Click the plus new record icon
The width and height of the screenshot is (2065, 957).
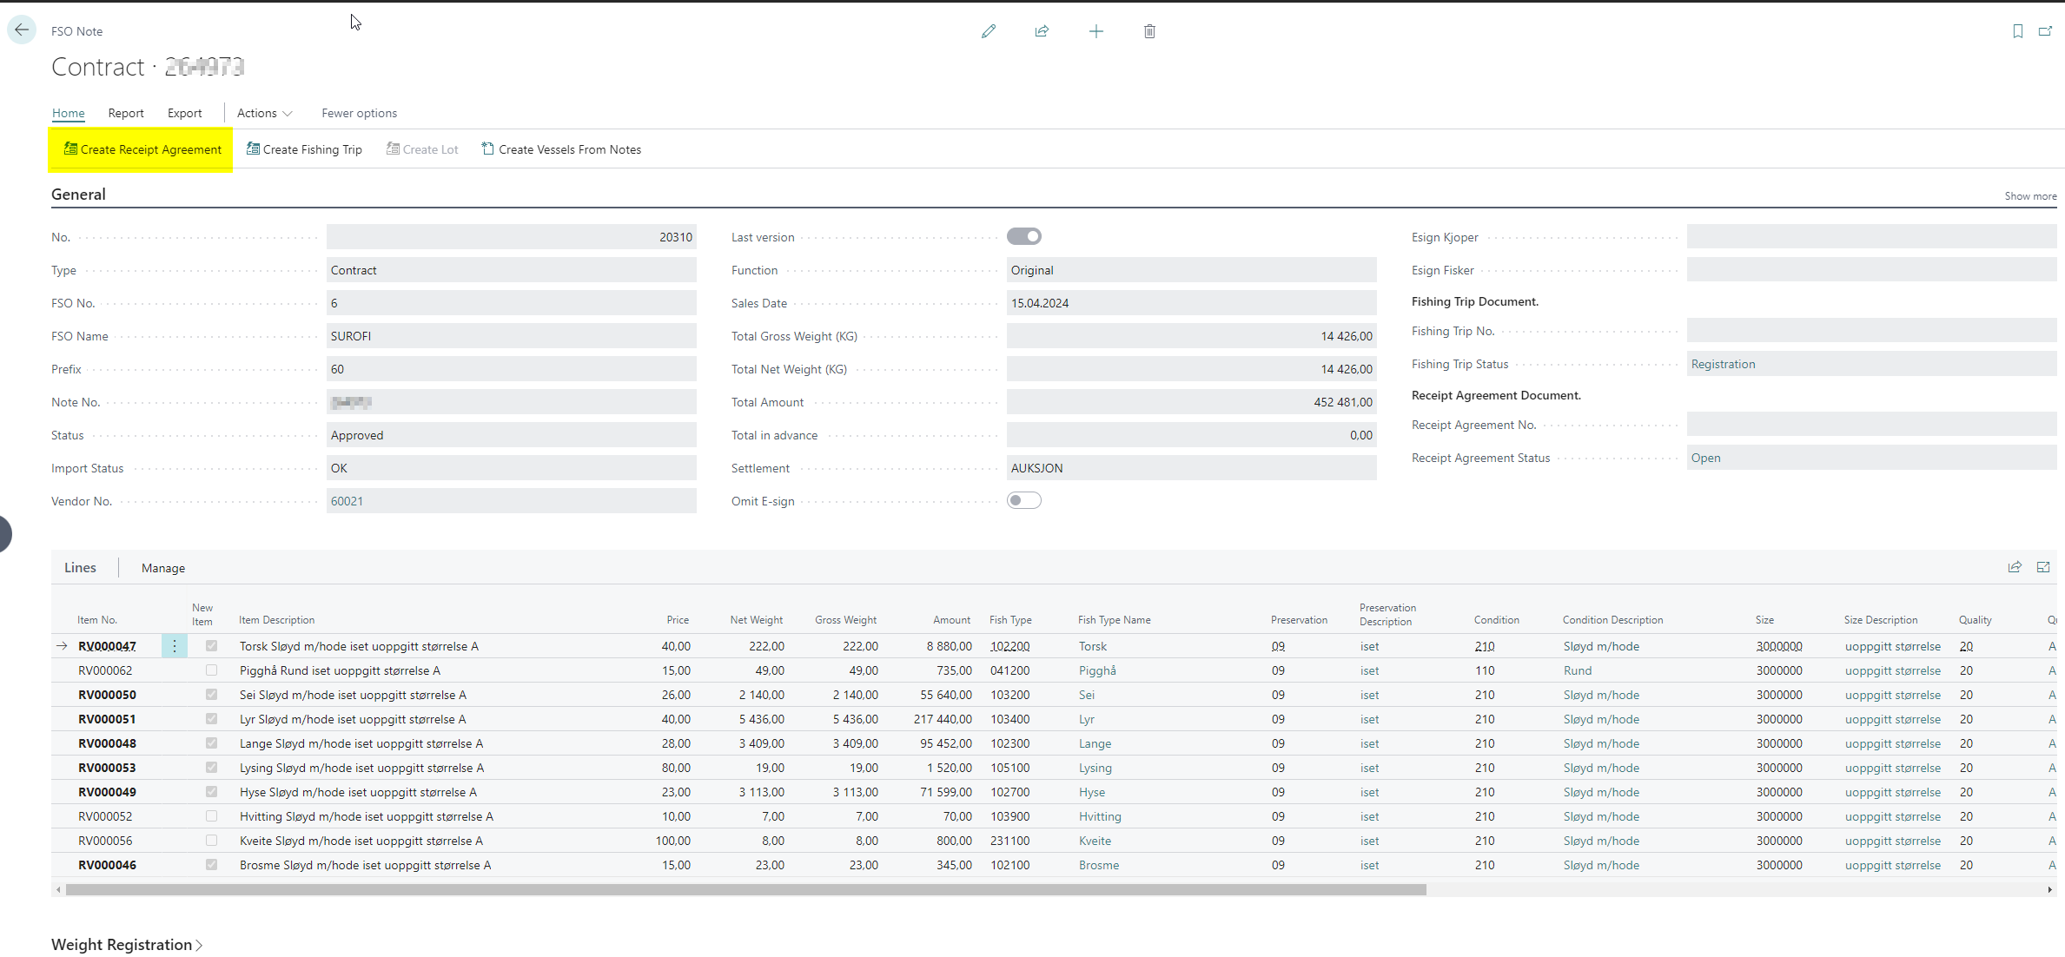point(1096,31)
